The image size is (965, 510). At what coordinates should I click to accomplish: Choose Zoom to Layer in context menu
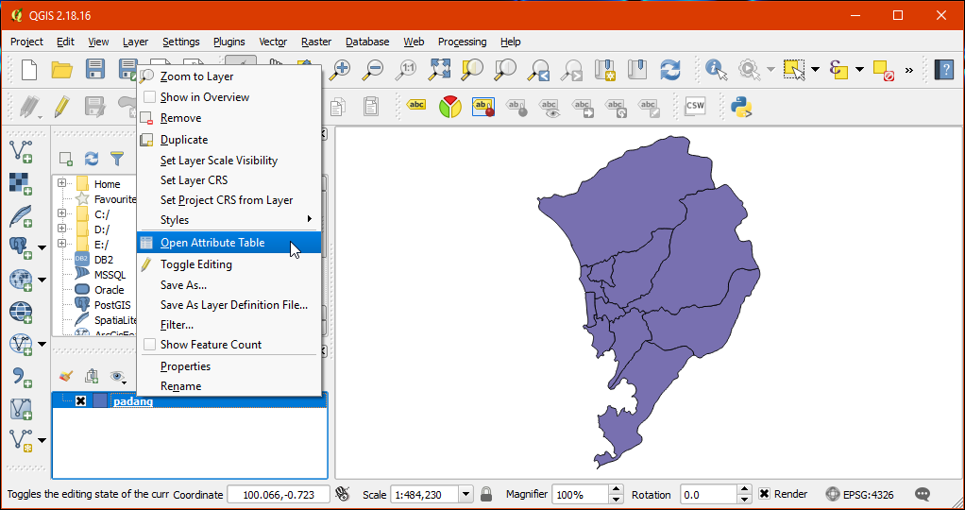click(x=229, y=76)
